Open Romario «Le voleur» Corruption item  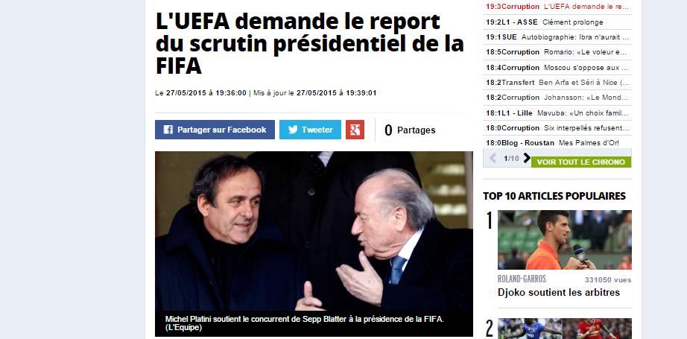(557, 52)
